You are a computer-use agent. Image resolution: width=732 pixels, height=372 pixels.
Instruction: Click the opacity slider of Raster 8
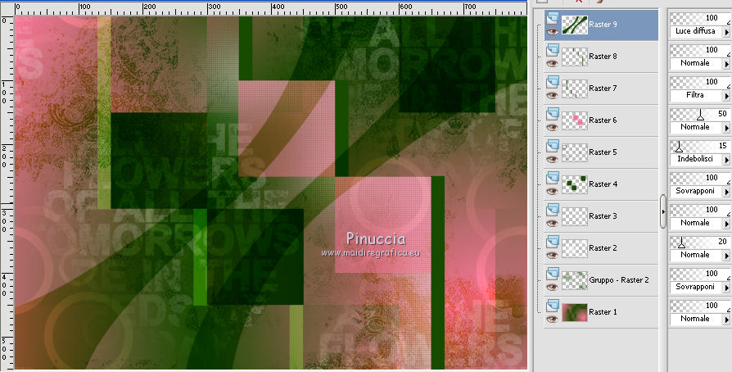(700, 50)
